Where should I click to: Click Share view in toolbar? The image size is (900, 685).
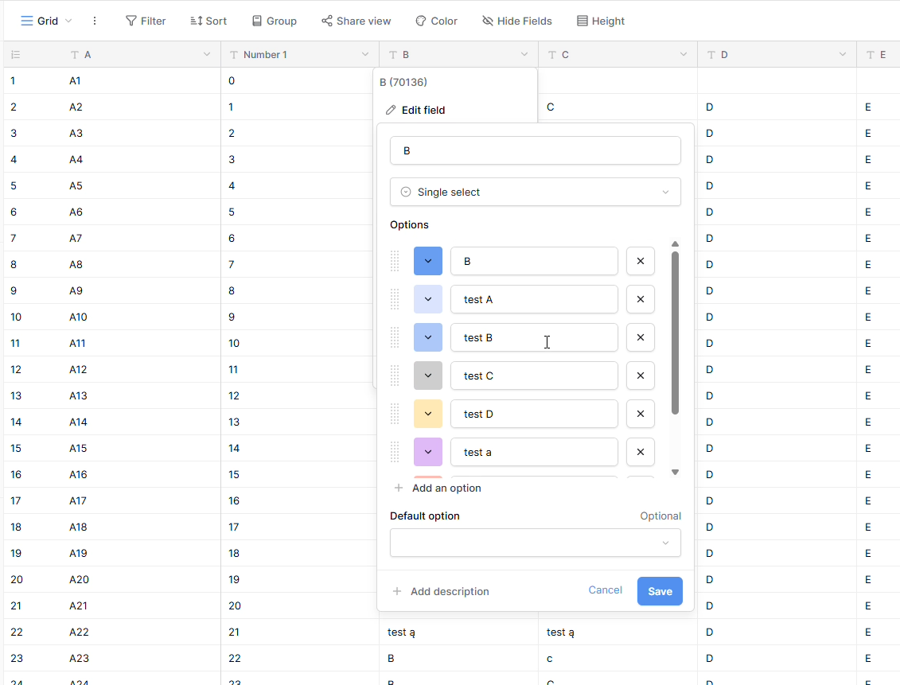(x=356, y=21)
